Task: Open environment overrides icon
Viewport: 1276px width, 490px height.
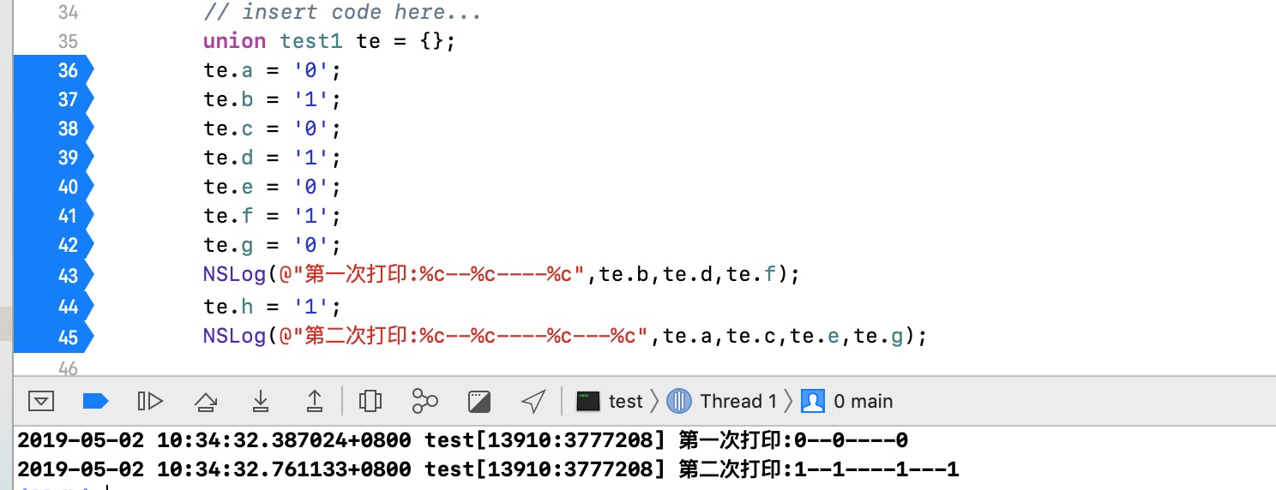Action: 479,401
